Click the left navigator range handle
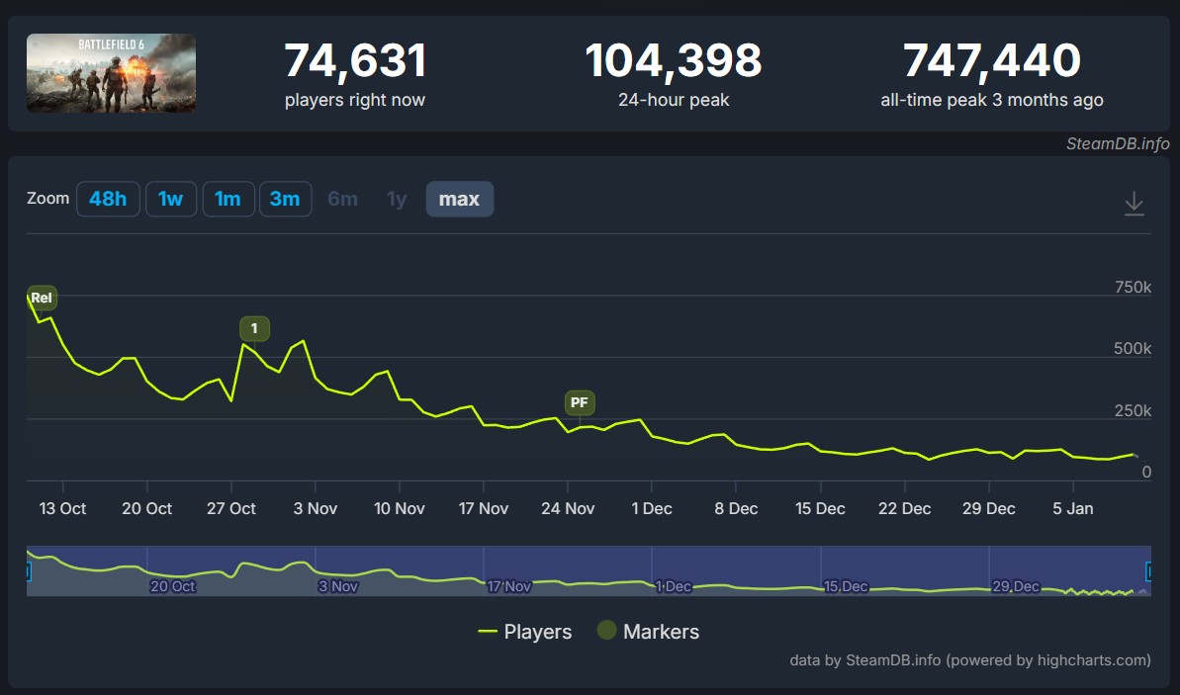This screenshot has height=695, width=1180. tap(28, 571)
